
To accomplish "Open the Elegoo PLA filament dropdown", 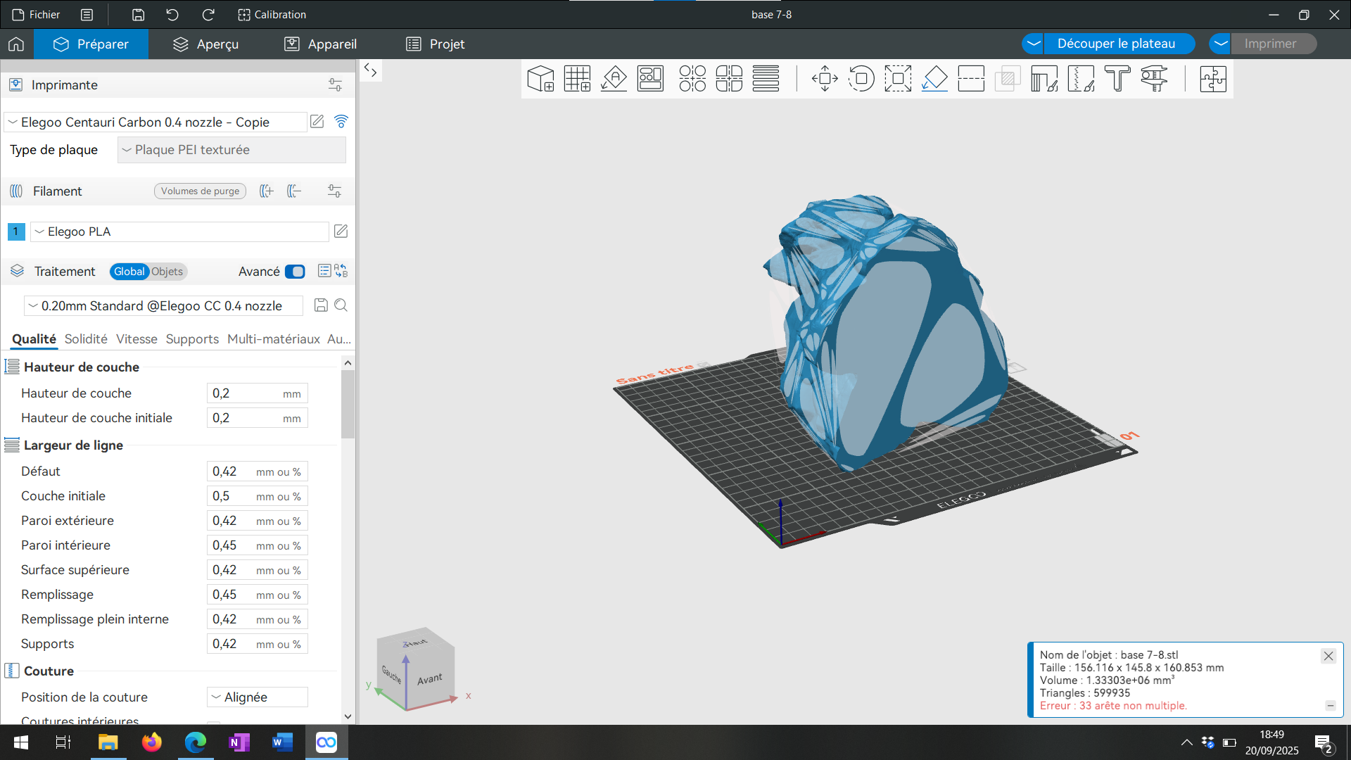I will (179, 232).
